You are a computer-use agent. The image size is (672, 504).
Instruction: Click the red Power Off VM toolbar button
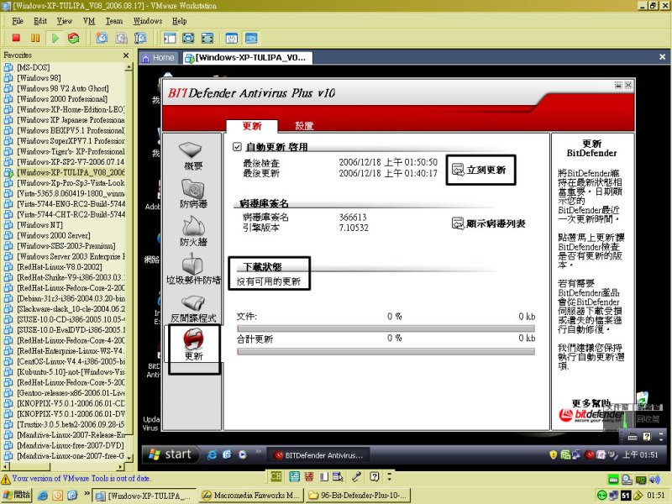(16, 38)
